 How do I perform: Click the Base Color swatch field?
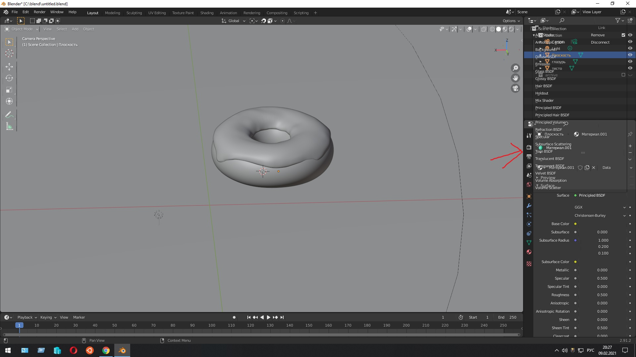click(x=603, y=224)
